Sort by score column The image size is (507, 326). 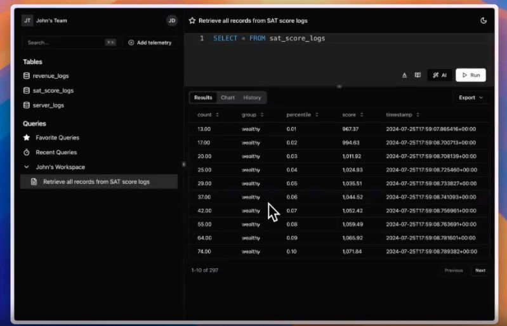coord(353,115)
